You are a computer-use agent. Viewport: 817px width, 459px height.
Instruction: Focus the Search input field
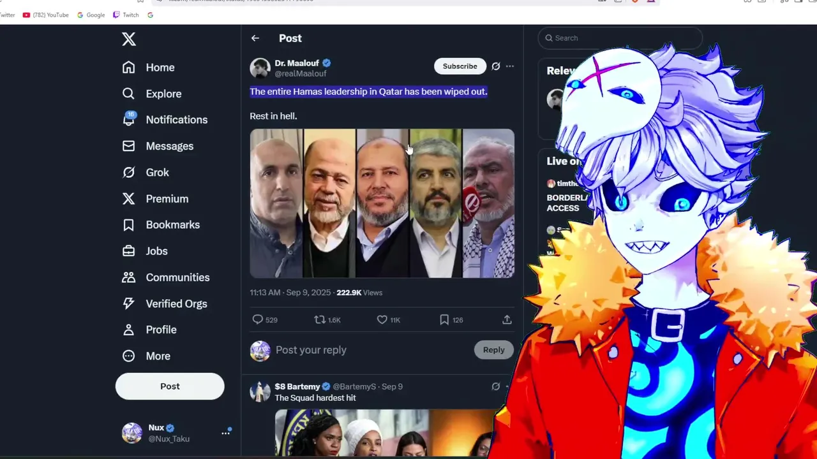[x=619, y=38]
